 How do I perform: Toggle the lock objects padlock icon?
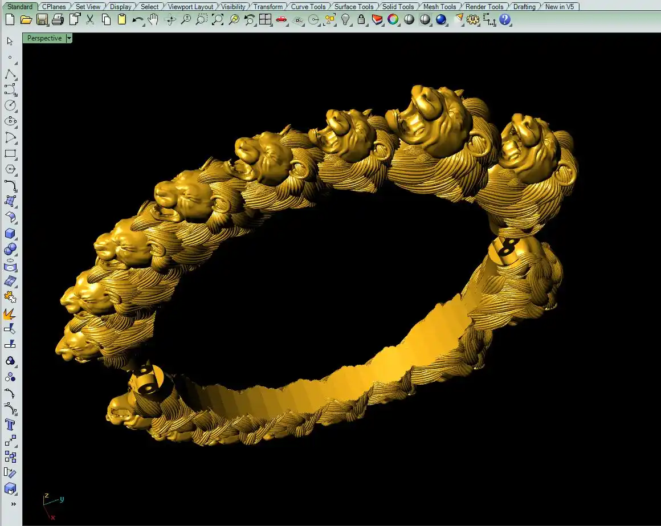point(361,20)
